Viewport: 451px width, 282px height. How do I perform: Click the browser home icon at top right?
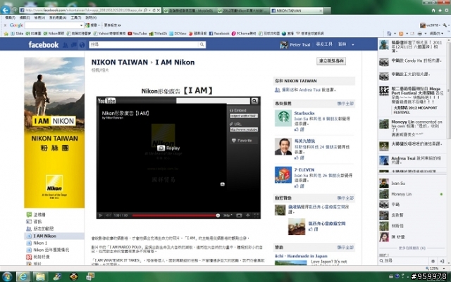tap(433, 11)
